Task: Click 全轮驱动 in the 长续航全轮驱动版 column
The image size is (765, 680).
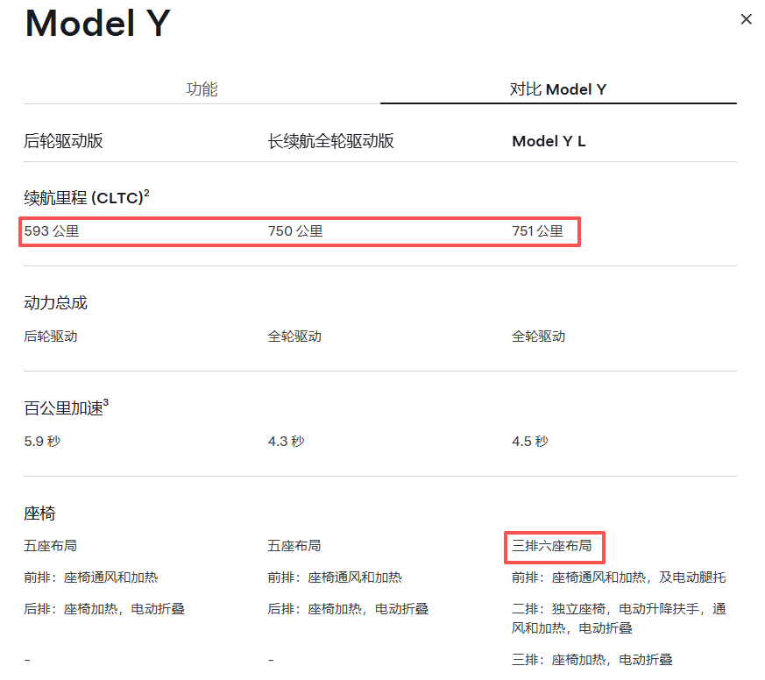Action: click(294, 336)
